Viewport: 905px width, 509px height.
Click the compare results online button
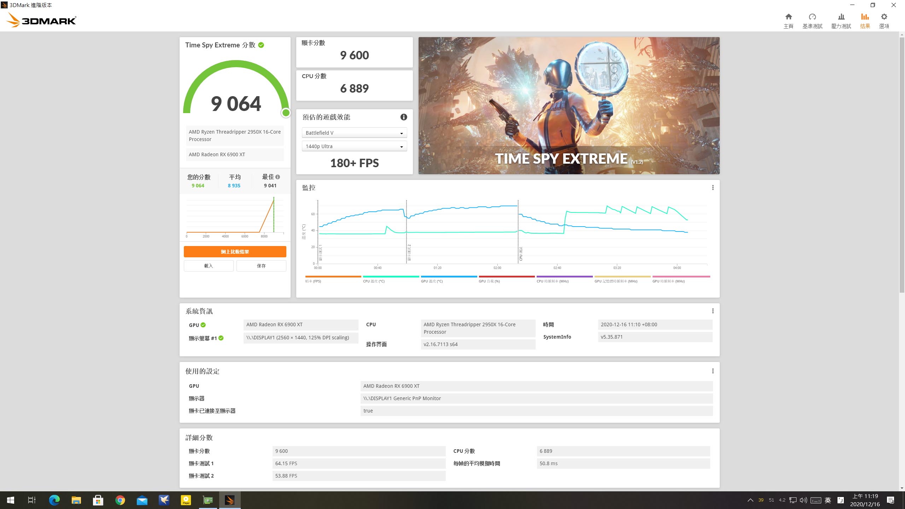pyautogui.click(x=235, y=252)
